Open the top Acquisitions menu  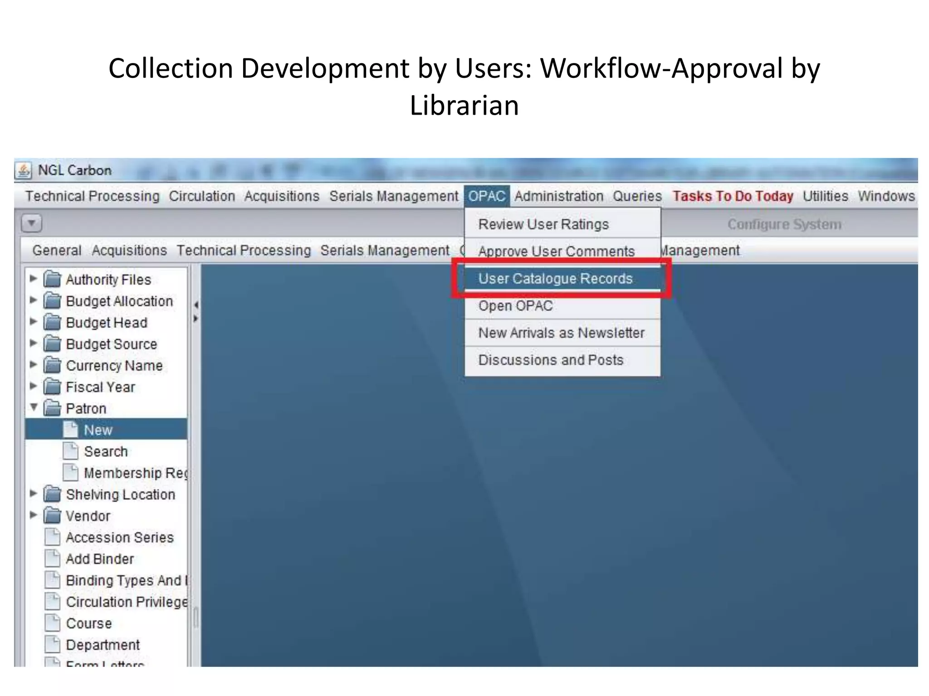tap(282, 196)
